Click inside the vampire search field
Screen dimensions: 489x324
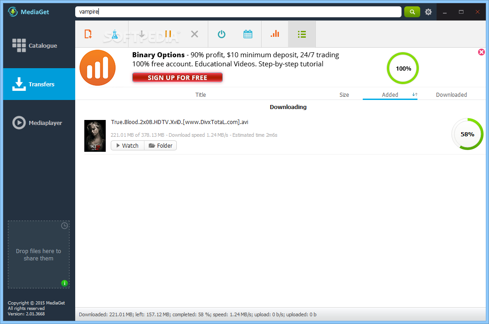pos(238,12)
